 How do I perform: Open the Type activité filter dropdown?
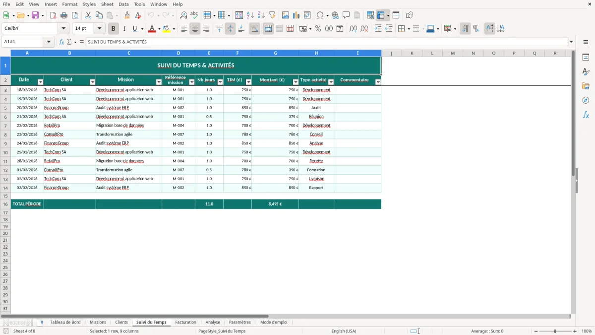coord(331,82)
